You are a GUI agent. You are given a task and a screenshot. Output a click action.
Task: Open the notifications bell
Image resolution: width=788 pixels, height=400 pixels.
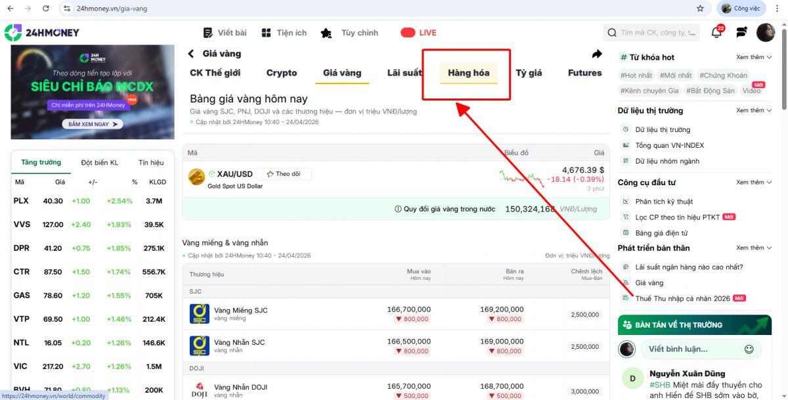(716, 33)
